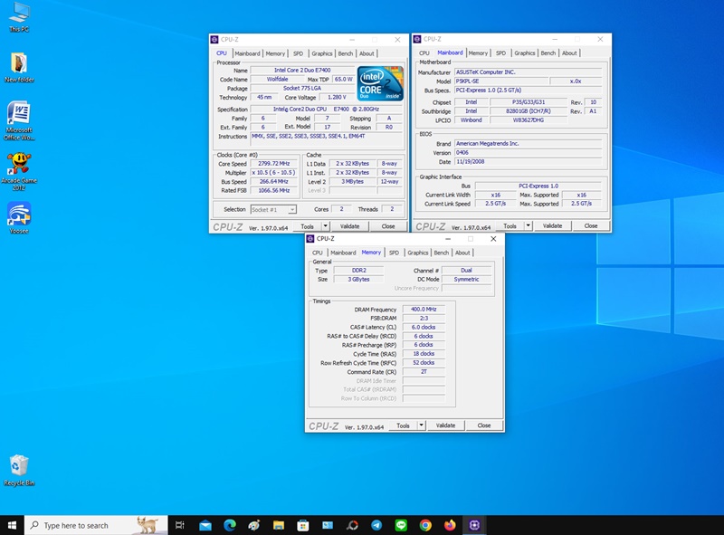Switch to Mainboard tab in the CPU window
The image size is (724, 535).
point(247,53)
